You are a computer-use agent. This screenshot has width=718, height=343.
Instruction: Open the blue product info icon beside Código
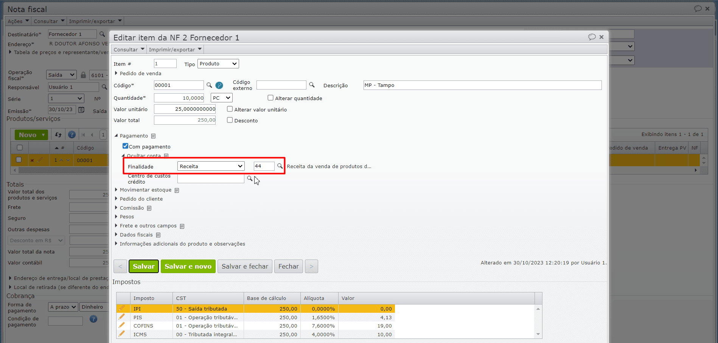[x=219, y=85]
